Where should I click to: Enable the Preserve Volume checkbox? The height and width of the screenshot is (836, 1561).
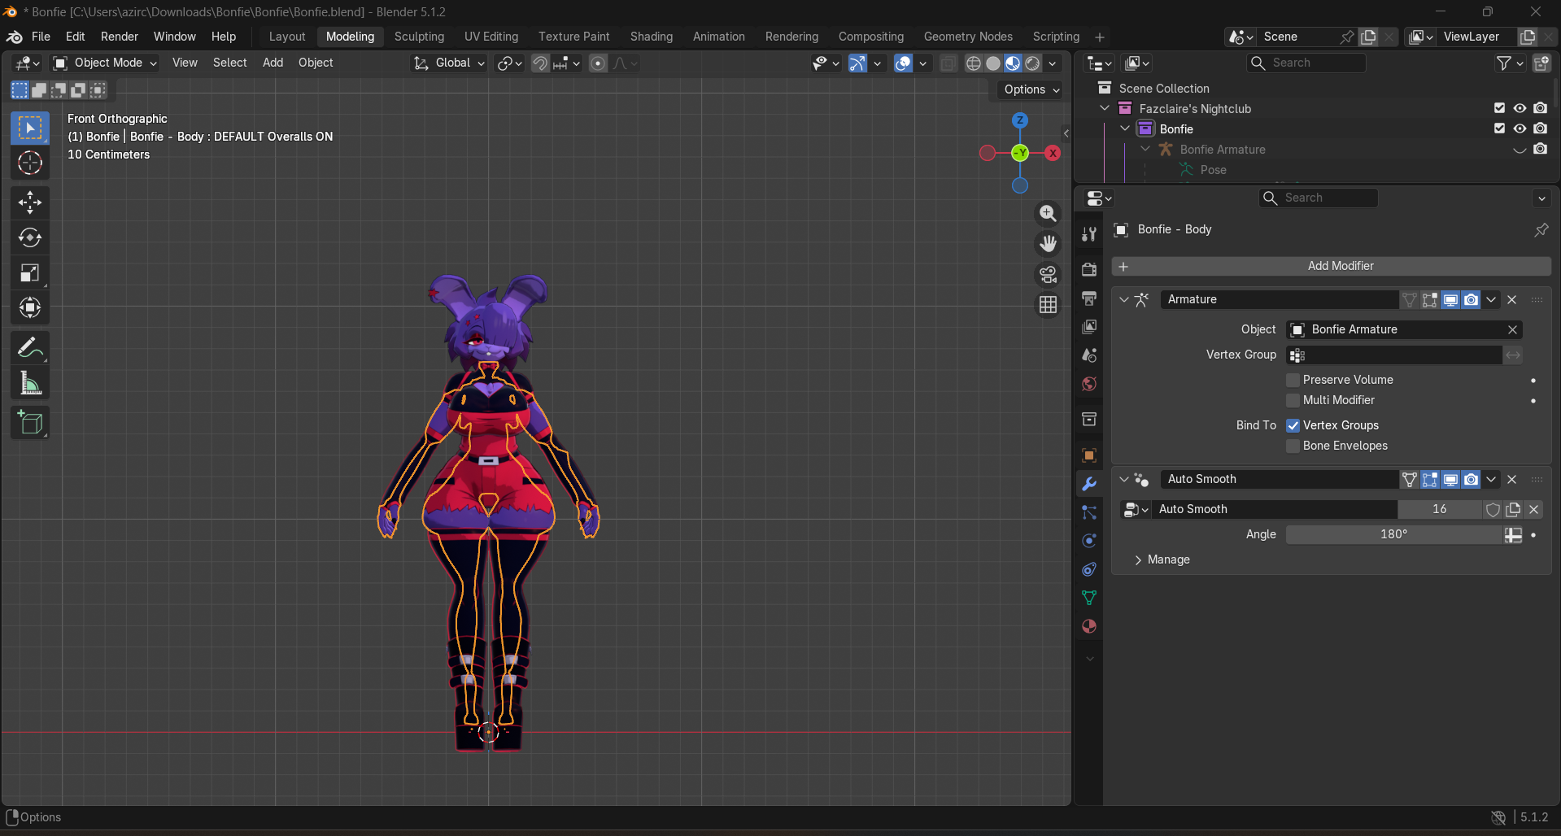[1293, 381]
